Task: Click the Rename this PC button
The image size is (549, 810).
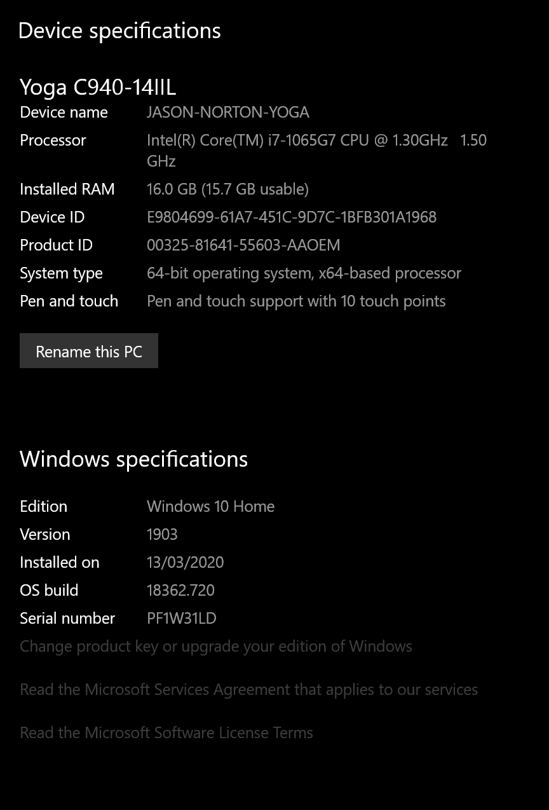Action: [89, 351]
